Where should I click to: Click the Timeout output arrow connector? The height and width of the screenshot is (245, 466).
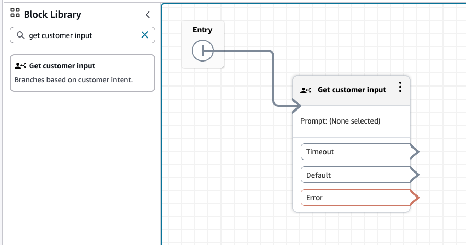(415, 152)
